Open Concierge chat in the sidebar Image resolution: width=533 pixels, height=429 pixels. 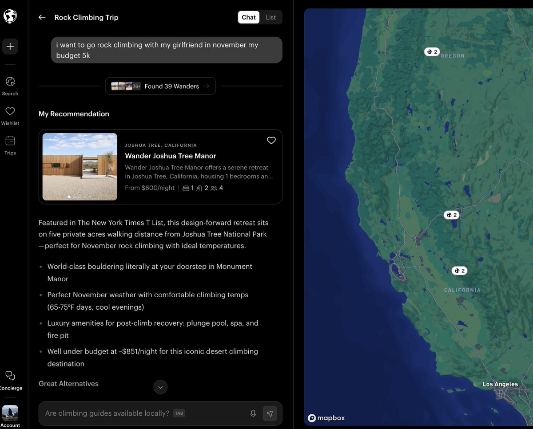tap(10, 381)
